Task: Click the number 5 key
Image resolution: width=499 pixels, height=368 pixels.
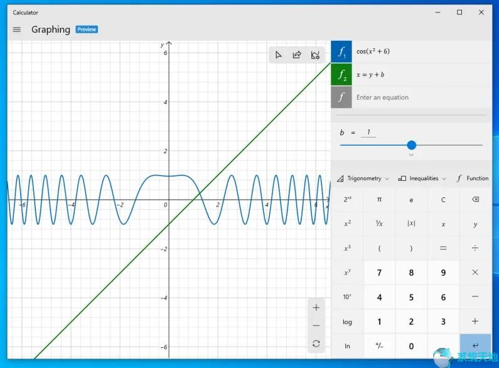Action: tap(411, 297)
